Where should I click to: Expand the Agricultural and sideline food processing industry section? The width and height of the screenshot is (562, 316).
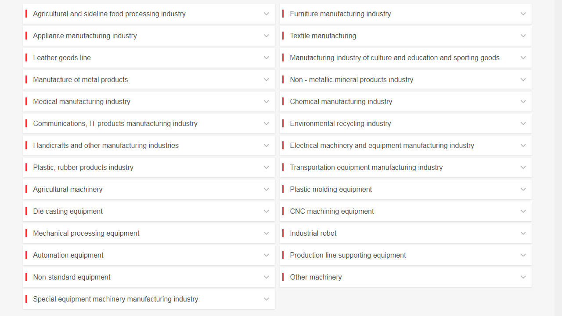(149, 14)
